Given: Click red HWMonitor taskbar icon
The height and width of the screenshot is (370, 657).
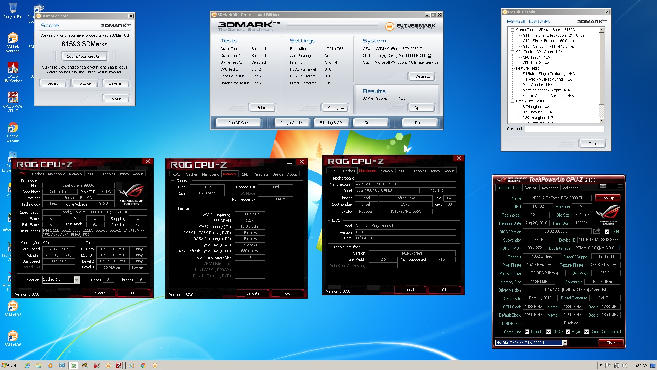Looking at the screenshot, I should coord(97,366).
